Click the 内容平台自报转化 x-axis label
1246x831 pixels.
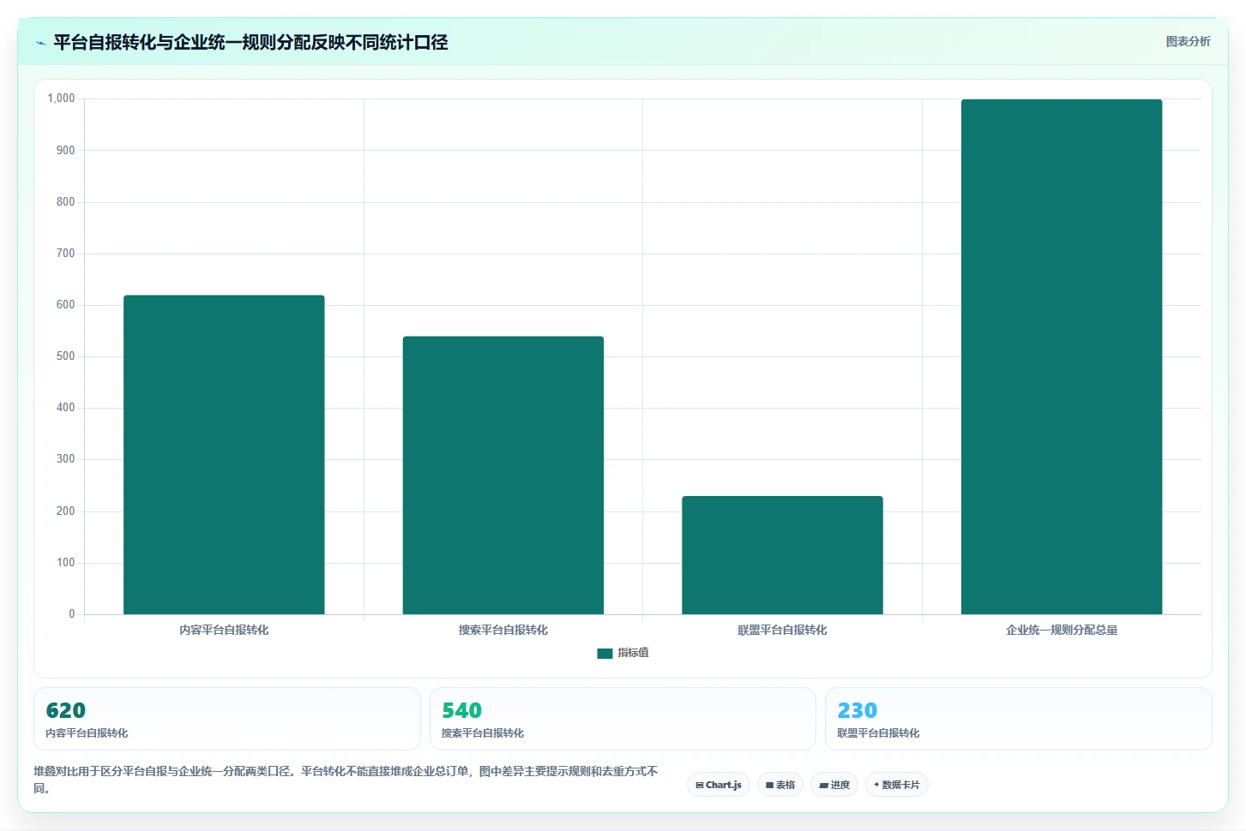224,630
